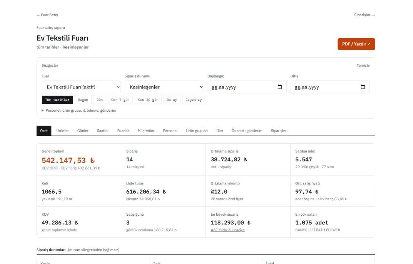Open the Ödeme · gönderim tab
This screenshot has height=264, width=413.
[247, 130]
